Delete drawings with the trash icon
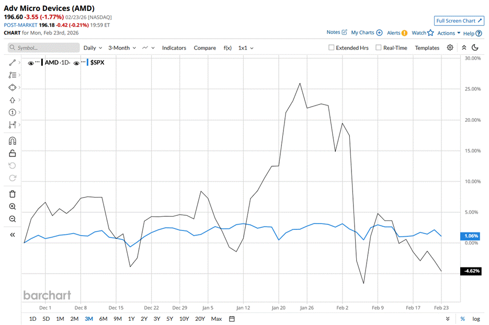This screenshot has width=489, height=325. click(x=13, y=194)
